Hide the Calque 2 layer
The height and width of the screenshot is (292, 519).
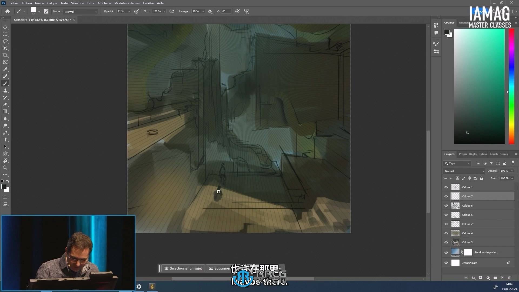tap(446, 224)
